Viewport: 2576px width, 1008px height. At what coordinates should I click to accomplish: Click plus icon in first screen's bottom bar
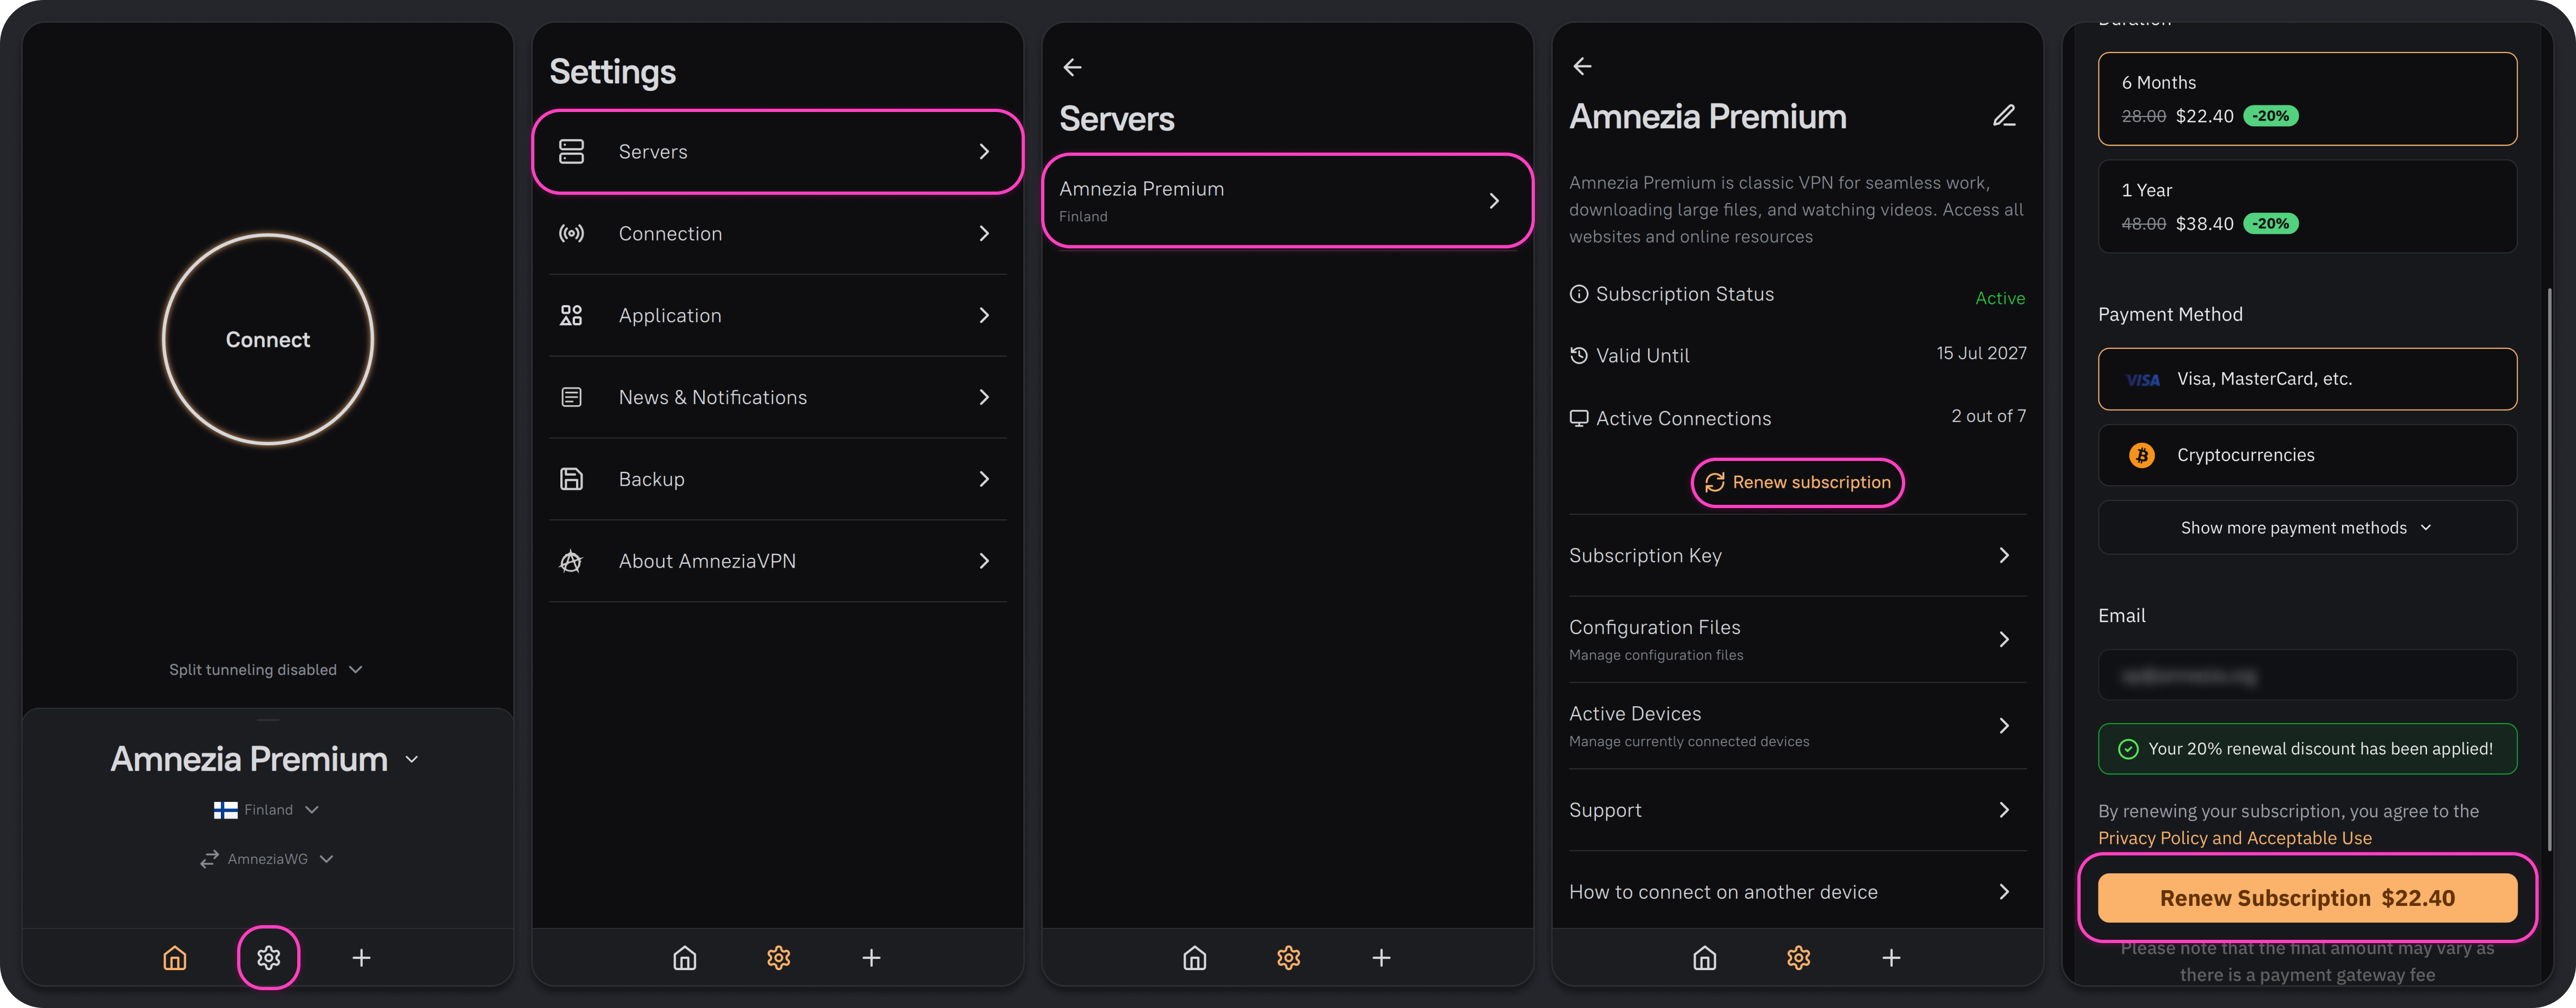click(362, 958)
